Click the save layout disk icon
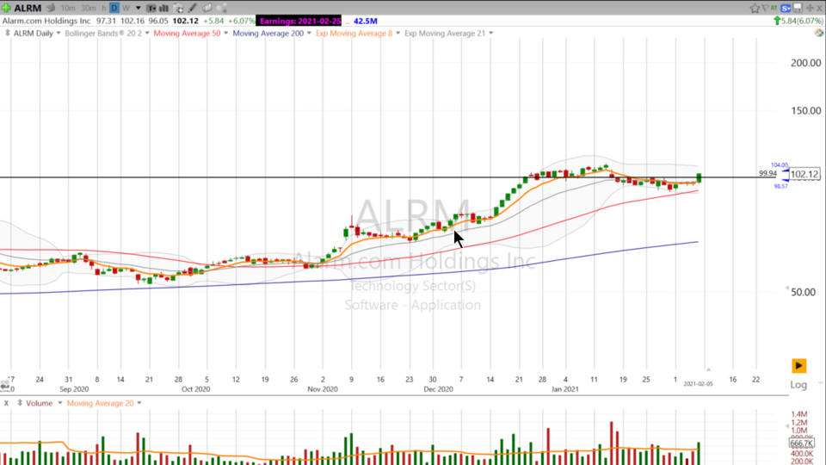Screen dimensions: 826x465 [798, 8]
